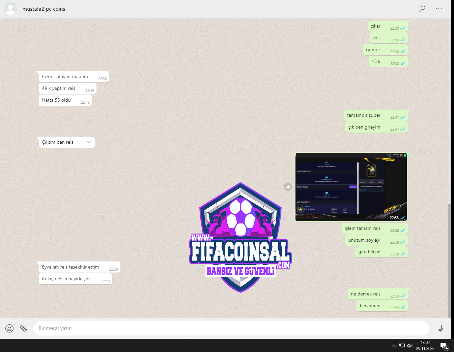
Task: Open the network tray icon
Action: click(x=402, y=346)
